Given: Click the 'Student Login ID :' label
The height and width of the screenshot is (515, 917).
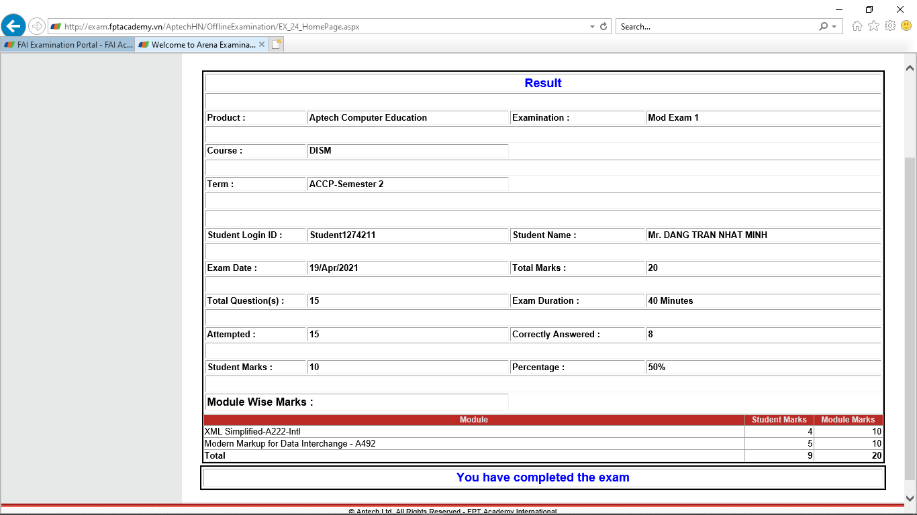Looking at the screenshot, I should (245, 235).
